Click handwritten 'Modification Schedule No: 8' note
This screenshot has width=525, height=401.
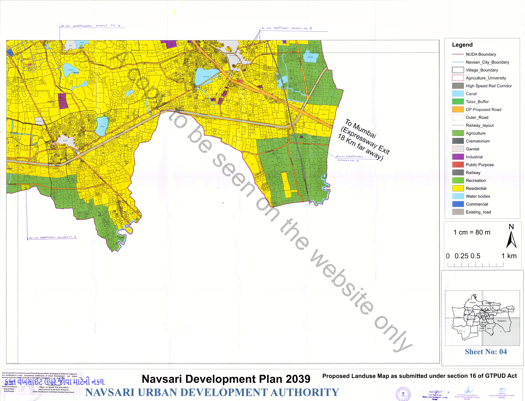tap(91, 26)
